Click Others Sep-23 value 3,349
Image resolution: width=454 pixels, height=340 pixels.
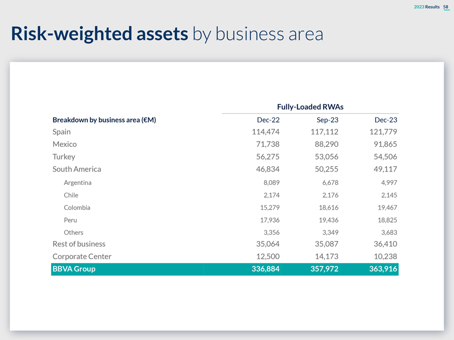coord(330,232)
